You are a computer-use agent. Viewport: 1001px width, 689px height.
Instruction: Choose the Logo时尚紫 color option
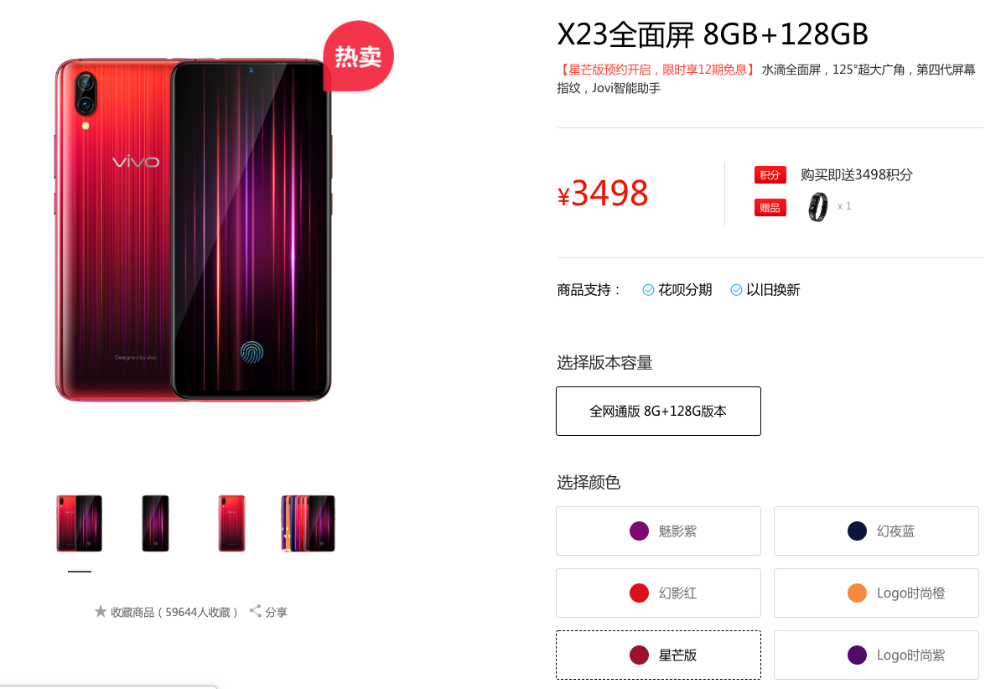pyautogui.click(x=876, y=655)
